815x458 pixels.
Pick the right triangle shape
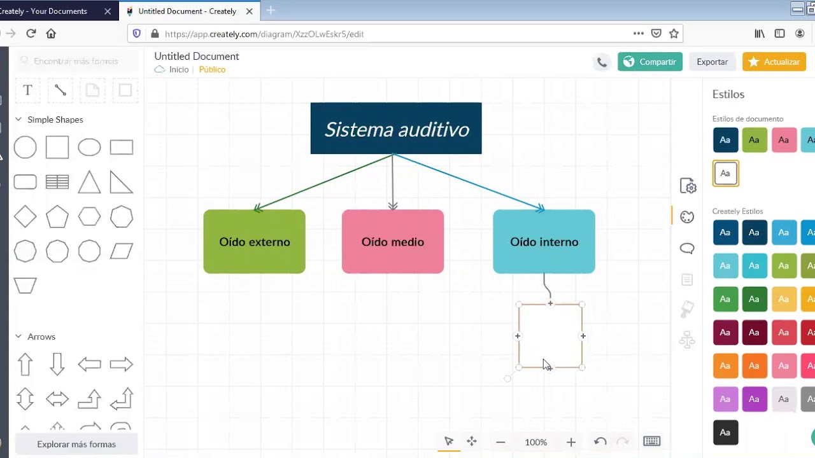point(121,183)
